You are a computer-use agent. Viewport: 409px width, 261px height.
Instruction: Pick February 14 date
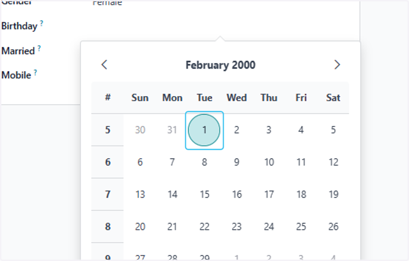click(x=172, y=194)
